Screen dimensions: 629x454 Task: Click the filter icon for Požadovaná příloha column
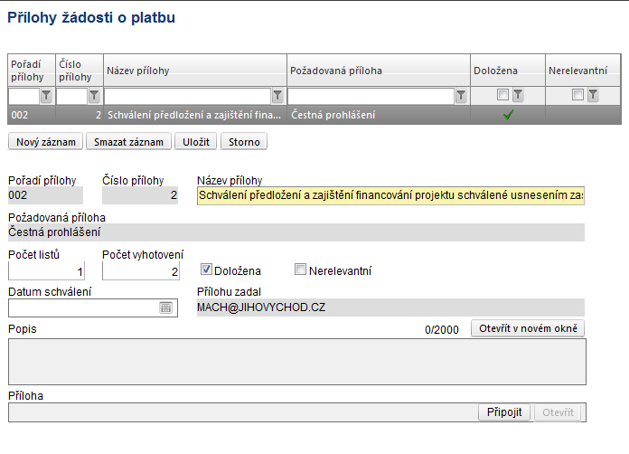pos(461,96)
